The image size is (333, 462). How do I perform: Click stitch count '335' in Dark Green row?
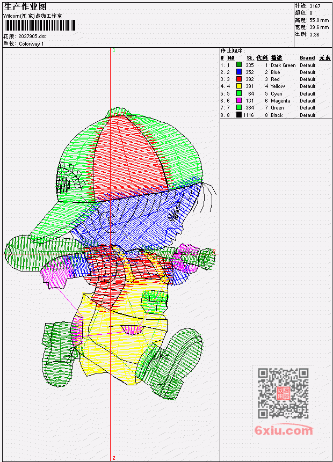(250, 65)
